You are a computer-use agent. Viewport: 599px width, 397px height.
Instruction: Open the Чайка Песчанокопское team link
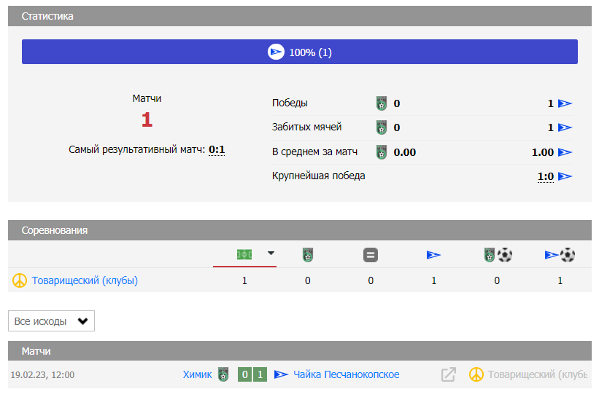(346, 374)
